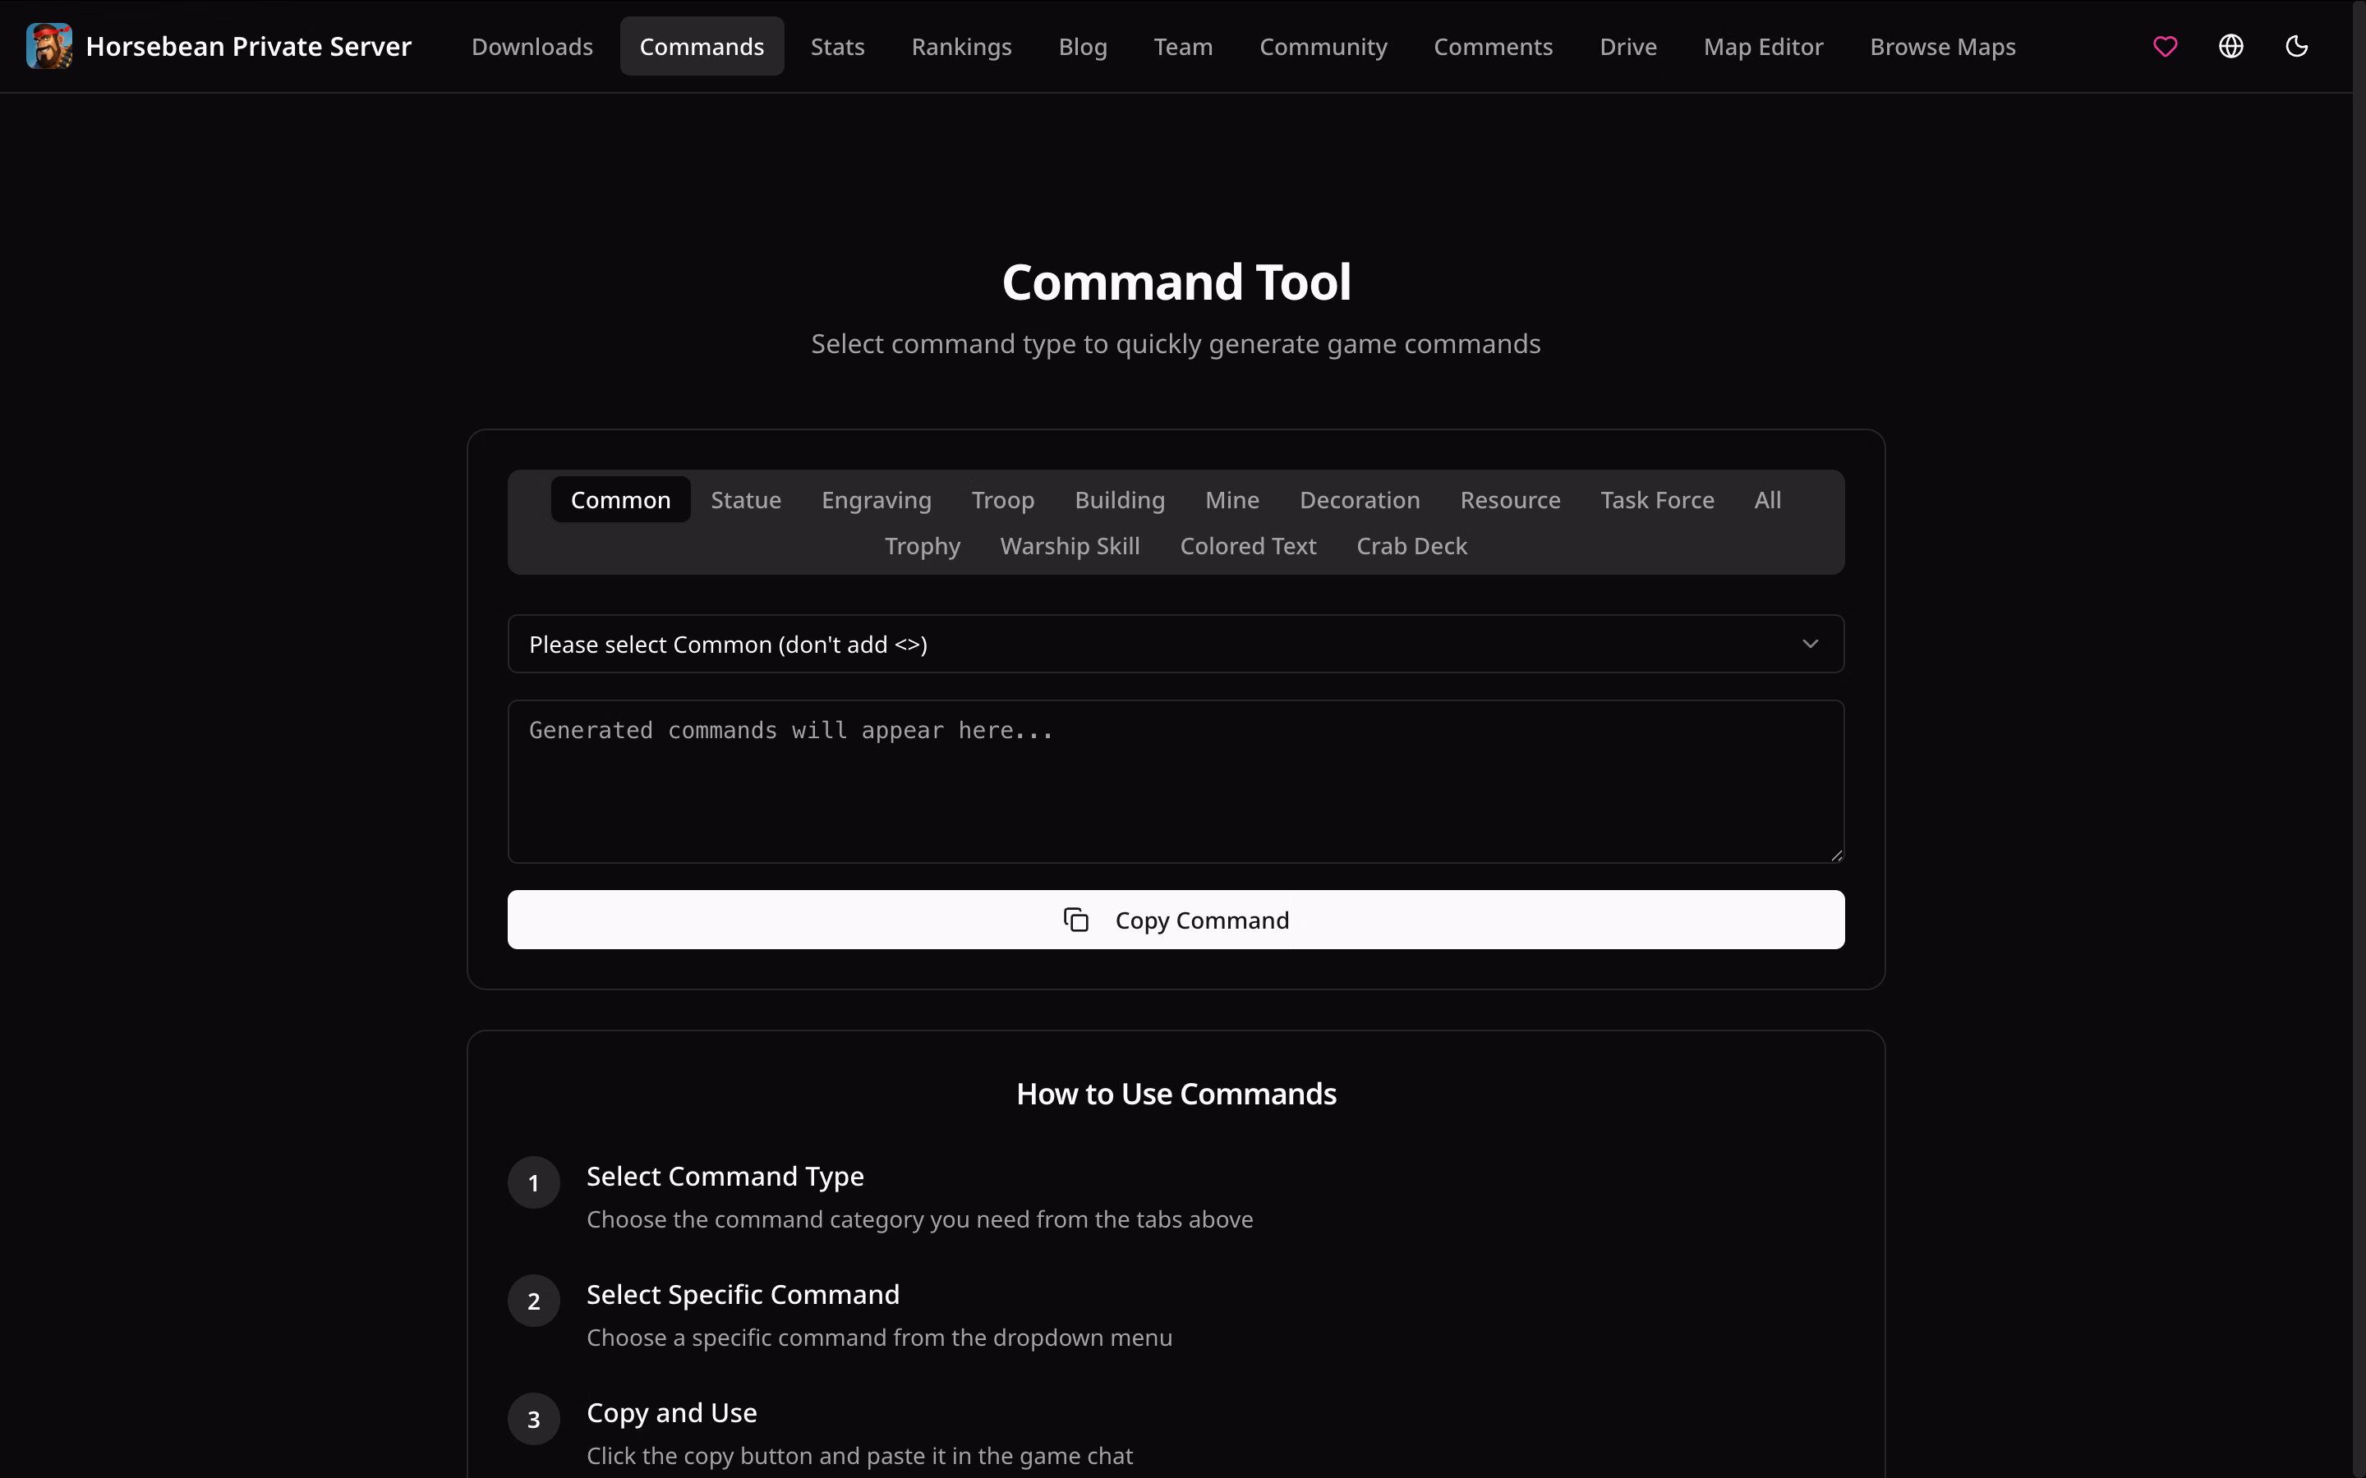Navigate to the Team page
Screen dimensions: 2366x1478
(1183, 46)
